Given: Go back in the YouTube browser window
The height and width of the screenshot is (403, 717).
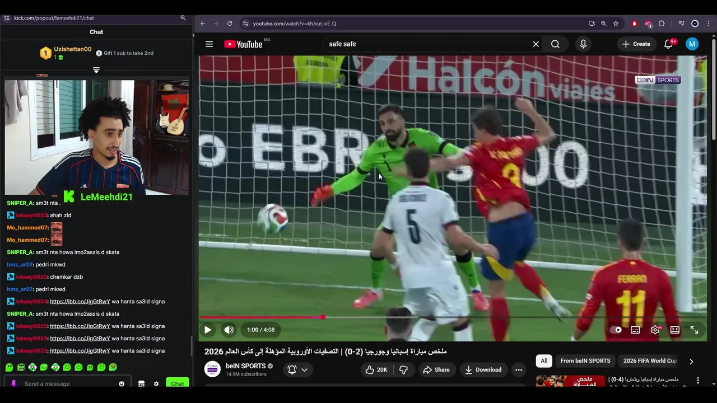Looking at the screenshot, I should click(203, 24).
